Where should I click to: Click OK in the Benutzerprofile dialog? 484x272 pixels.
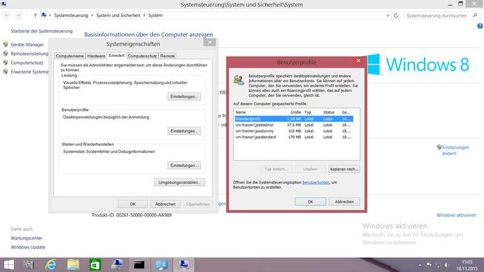pyautogui.click(x=310, y=201)
